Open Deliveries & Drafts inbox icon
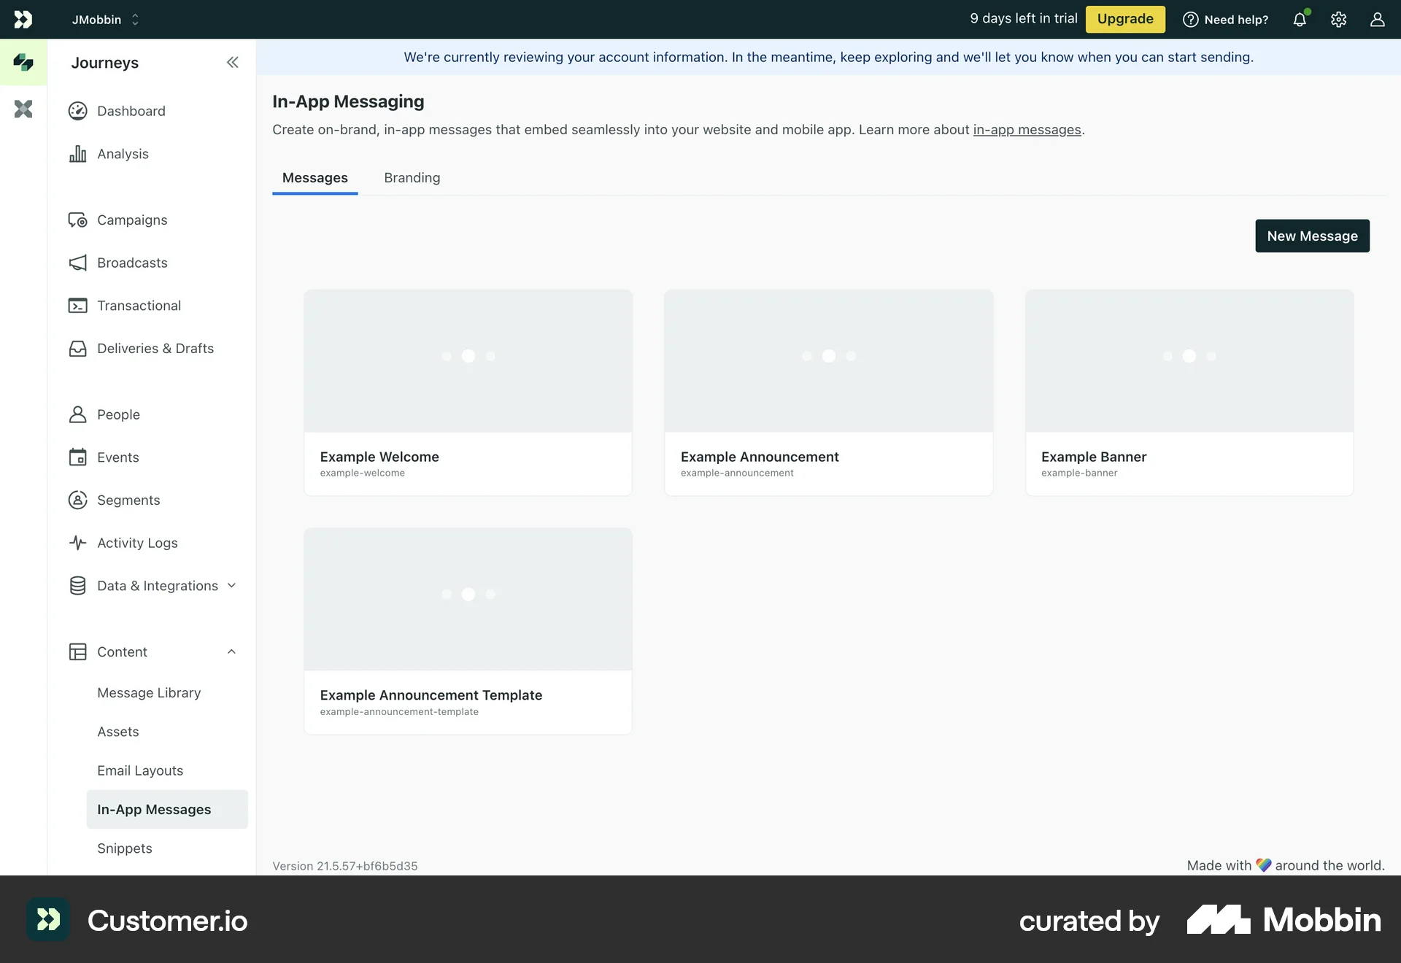The width and height of the screenshot is (1401, 963). 78,349
